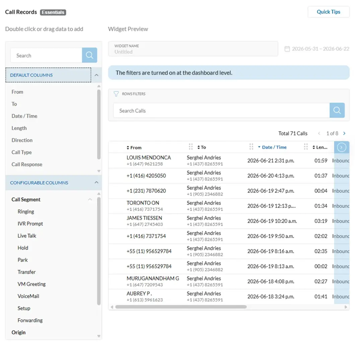Image resolution: width=355 pixels, height=355 pixels.
Task: Sort table by Len... column
Action: pos(319,147)
